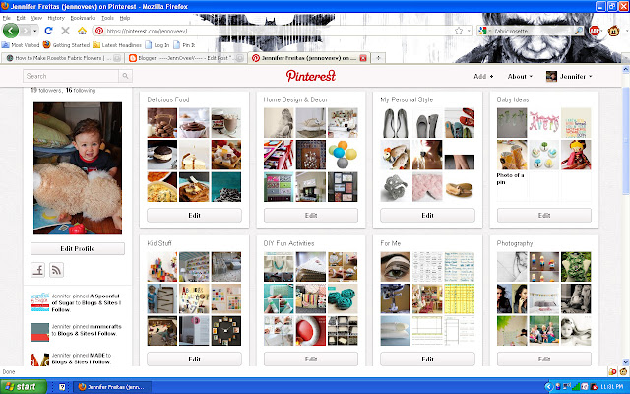Click the Pinterest search magnifier icon
The height and width of the screenshot is (394, 630).
125,76
